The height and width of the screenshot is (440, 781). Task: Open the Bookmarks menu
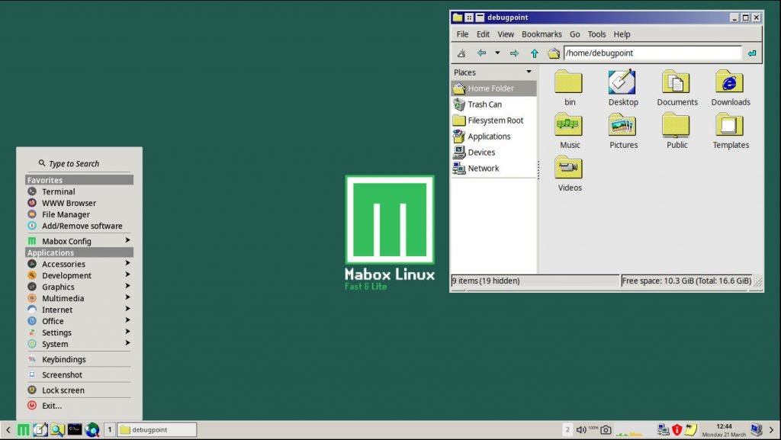(542, 34)
